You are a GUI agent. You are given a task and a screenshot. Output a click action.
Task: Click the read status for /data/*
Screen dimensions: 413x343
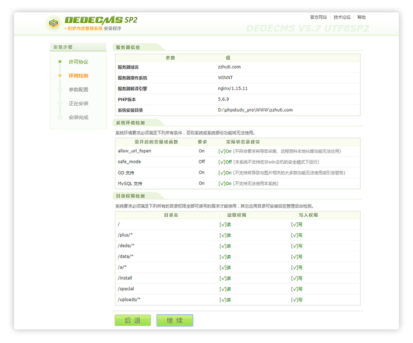pyautogui.click(x=225, y=257)
